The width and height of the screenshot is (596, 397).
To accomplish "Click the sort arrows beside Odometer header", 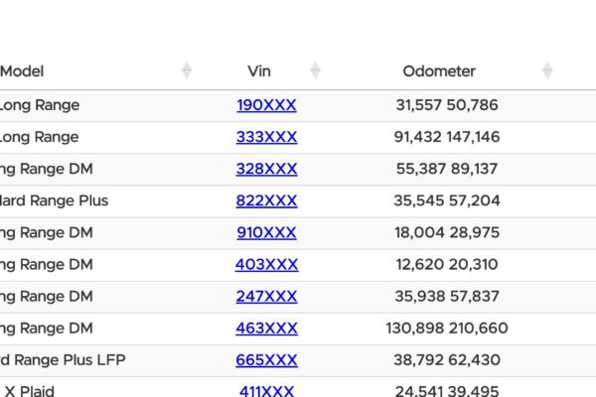I will coord(546,71).
